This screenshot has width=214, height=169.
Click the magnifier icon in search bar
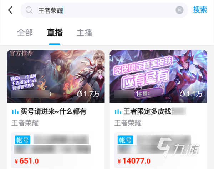pyautogui.click(x=29, y=10)
